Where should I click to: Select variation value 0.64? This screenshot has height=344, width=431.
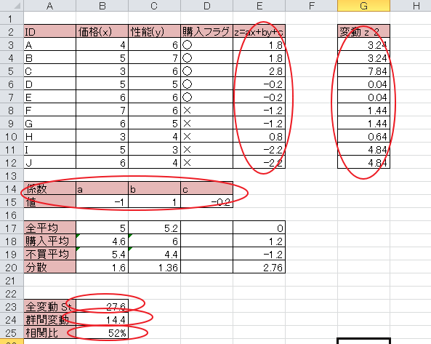(363, 136)
